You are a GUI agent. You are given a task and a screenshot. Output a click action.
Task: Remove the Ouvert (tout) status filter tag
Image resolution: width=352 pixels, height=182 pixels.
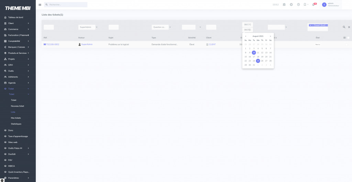pos(310,25)
